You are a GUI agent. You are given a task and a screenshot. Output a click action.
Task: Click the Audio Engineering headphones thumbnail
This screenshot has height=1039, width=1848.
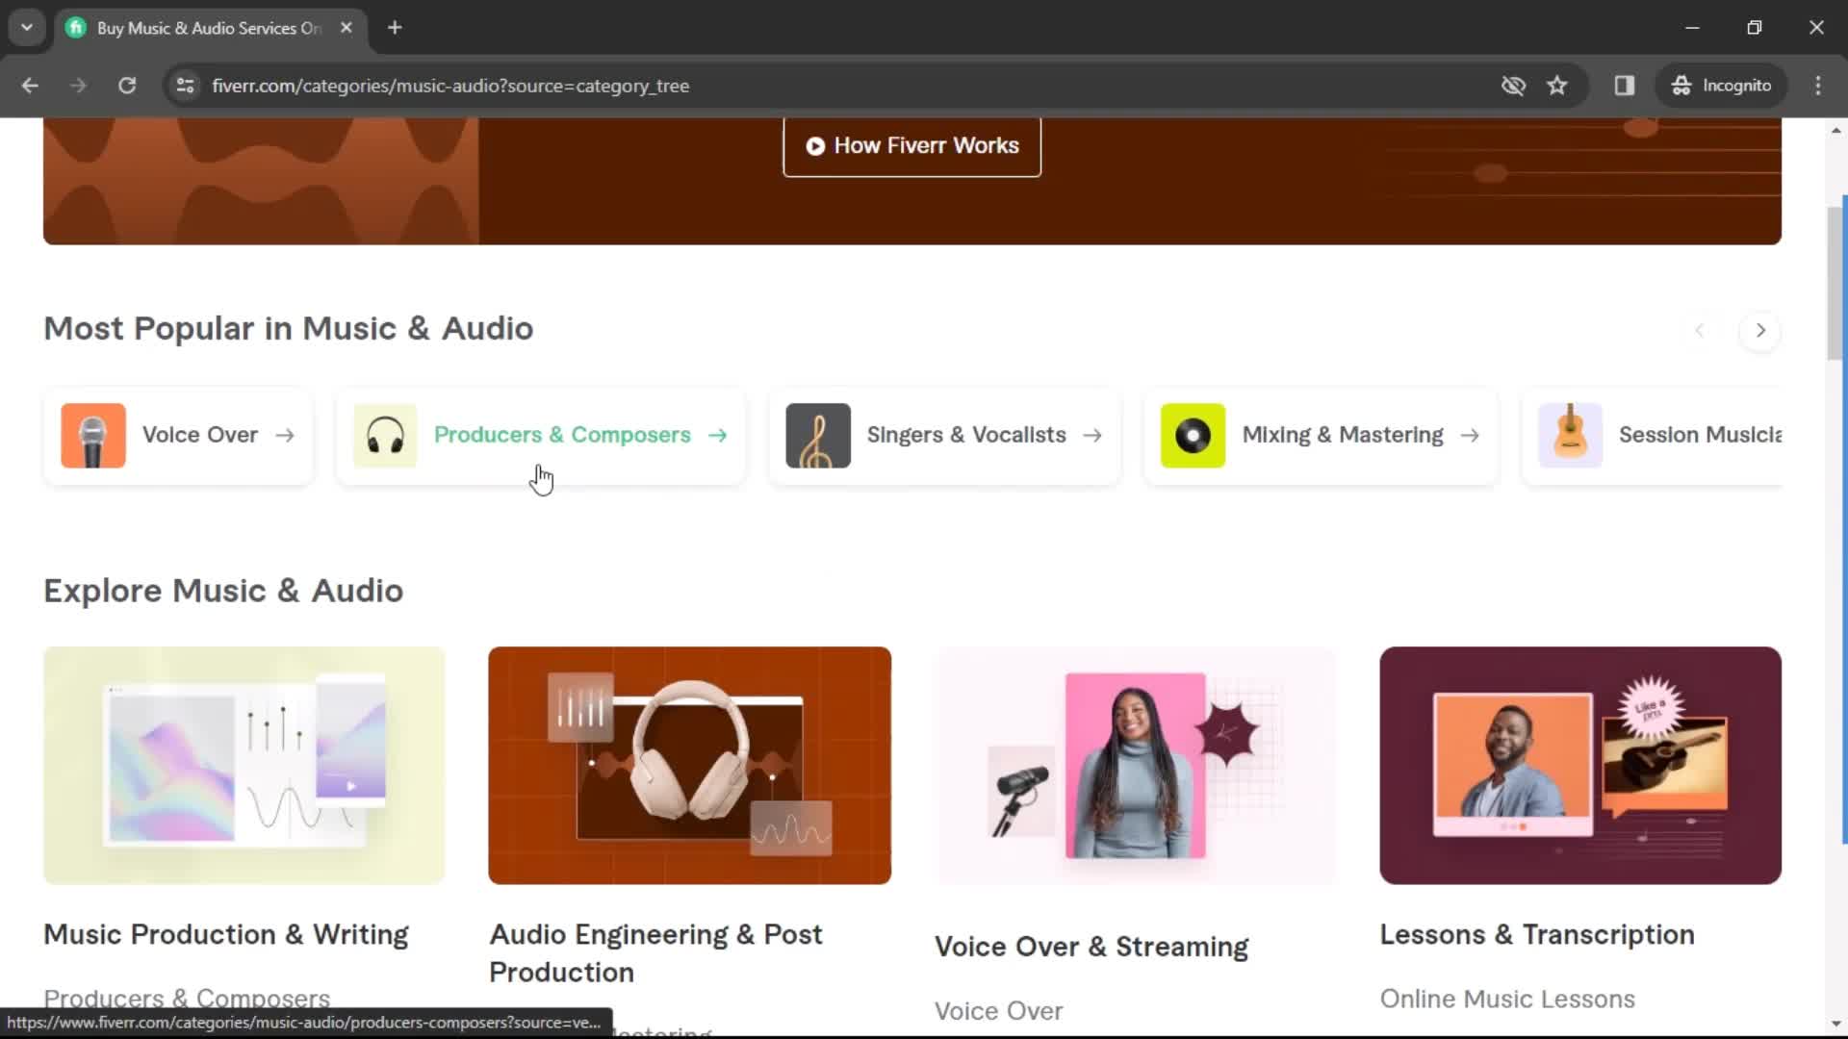click(x=689, y=765)
